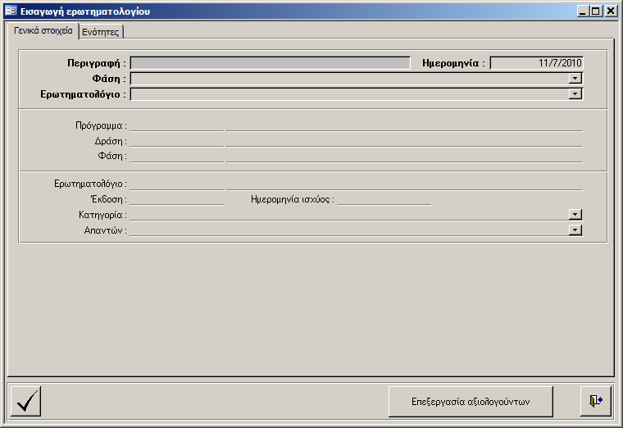Switch to the Ενότητες tab
The image size is (623, 428).
[101, 32]
